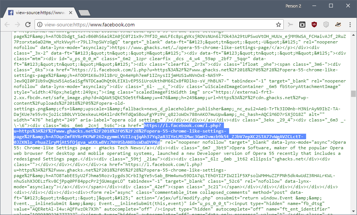Select the view-source:https://www tab
This screenshot has width=357, height=215.
[40, 13]
